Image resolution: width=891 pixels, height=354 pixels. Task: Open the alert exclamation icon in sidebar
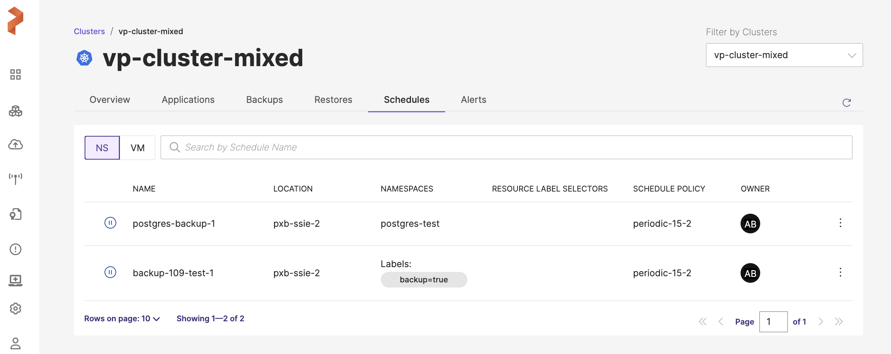(15, 249)
